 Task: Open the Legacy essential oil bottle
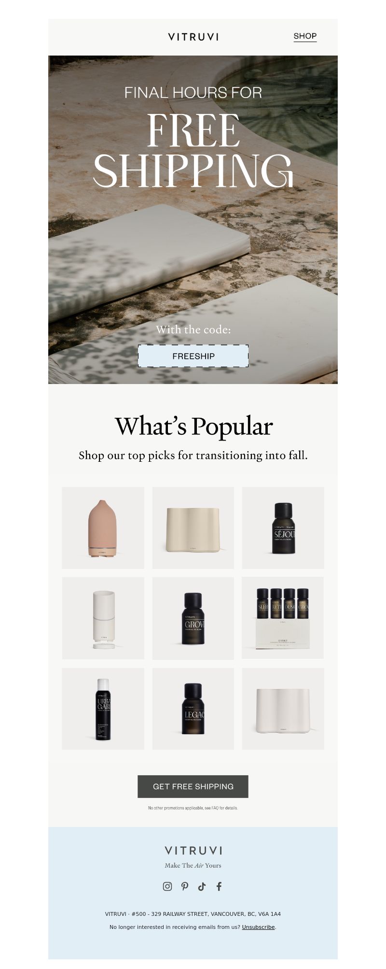coord(193,709)
